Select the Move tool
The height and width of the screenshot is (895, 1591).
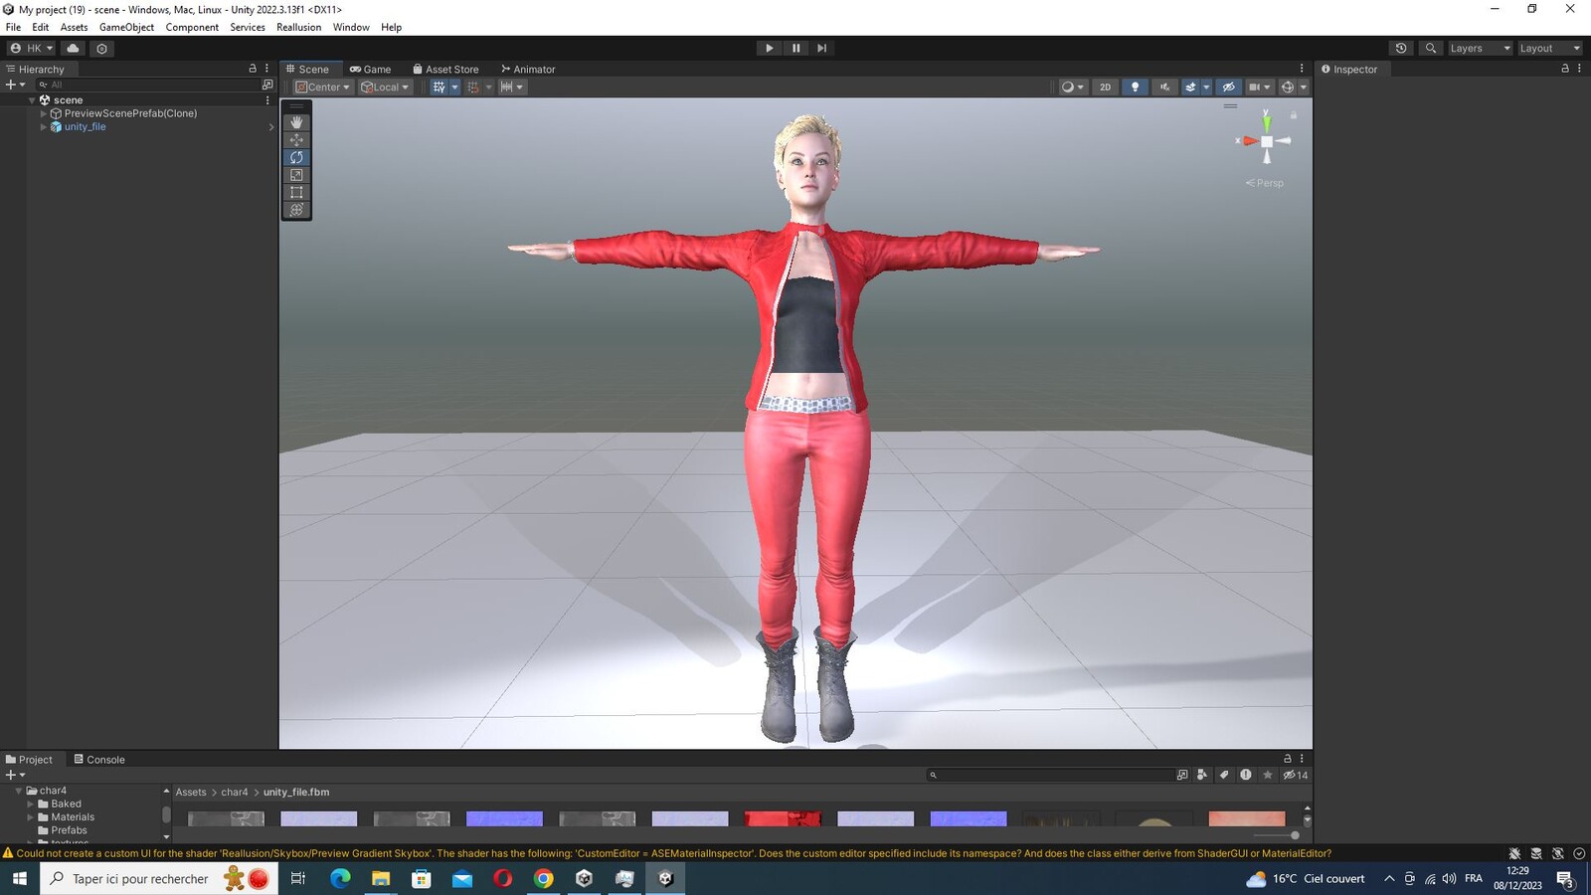(x=296, y=140)
